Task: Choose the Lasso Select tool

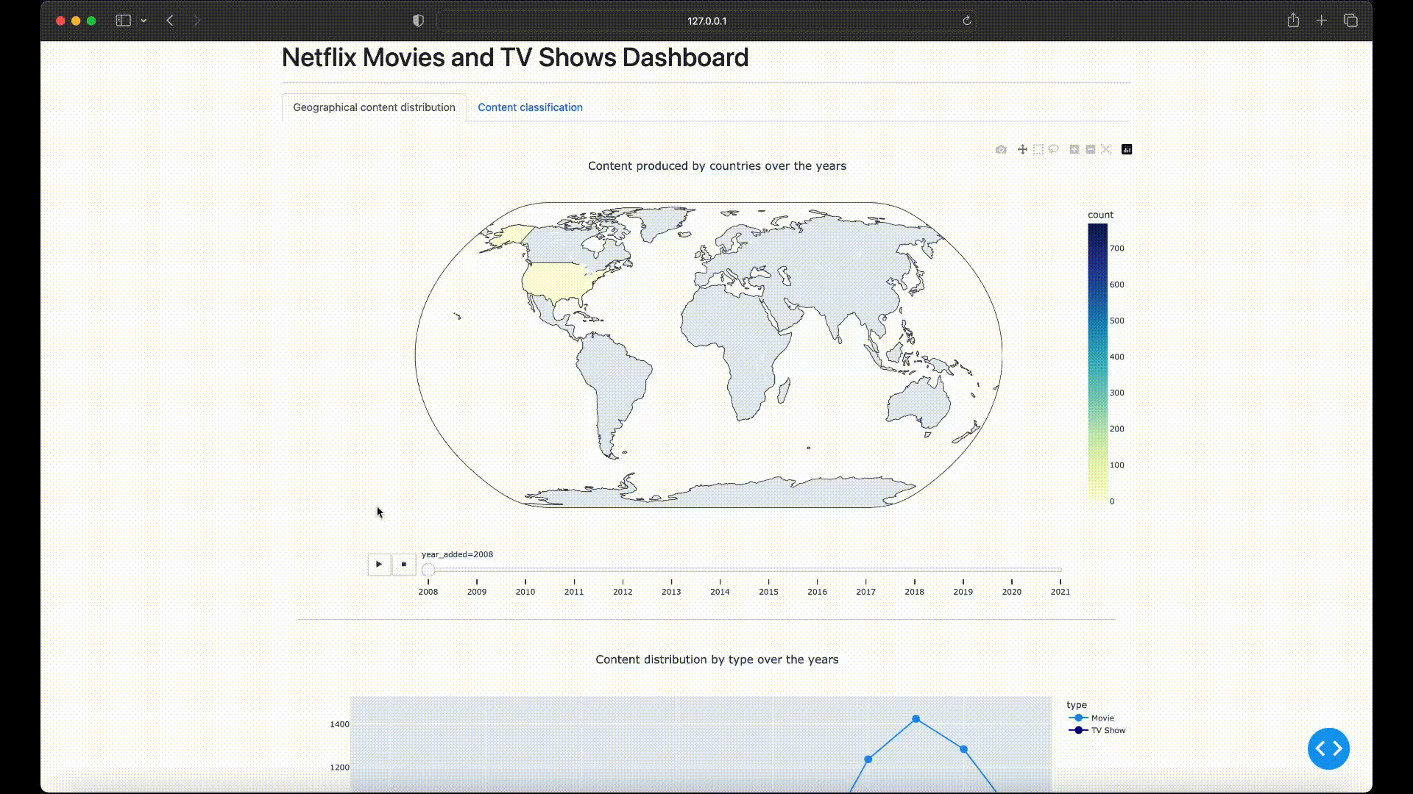Action: click(x=1054, y=149)
